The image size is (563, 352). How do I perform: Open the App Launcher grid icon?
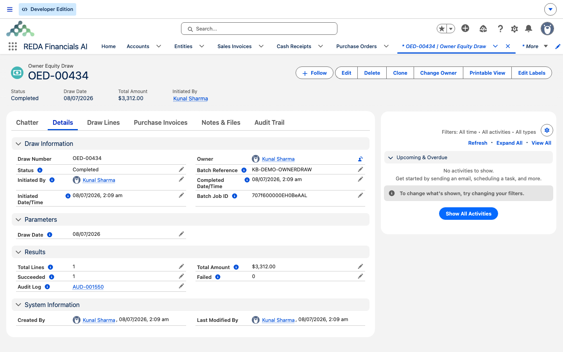(13, 47)
